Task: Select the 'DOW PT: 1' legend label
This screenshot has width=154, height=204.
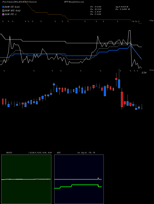Action: point(10,14)
